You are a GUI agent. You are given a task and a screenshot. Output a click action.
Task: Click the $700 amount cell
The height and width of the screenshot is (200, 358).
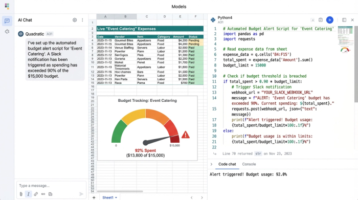tap(180, 83)
